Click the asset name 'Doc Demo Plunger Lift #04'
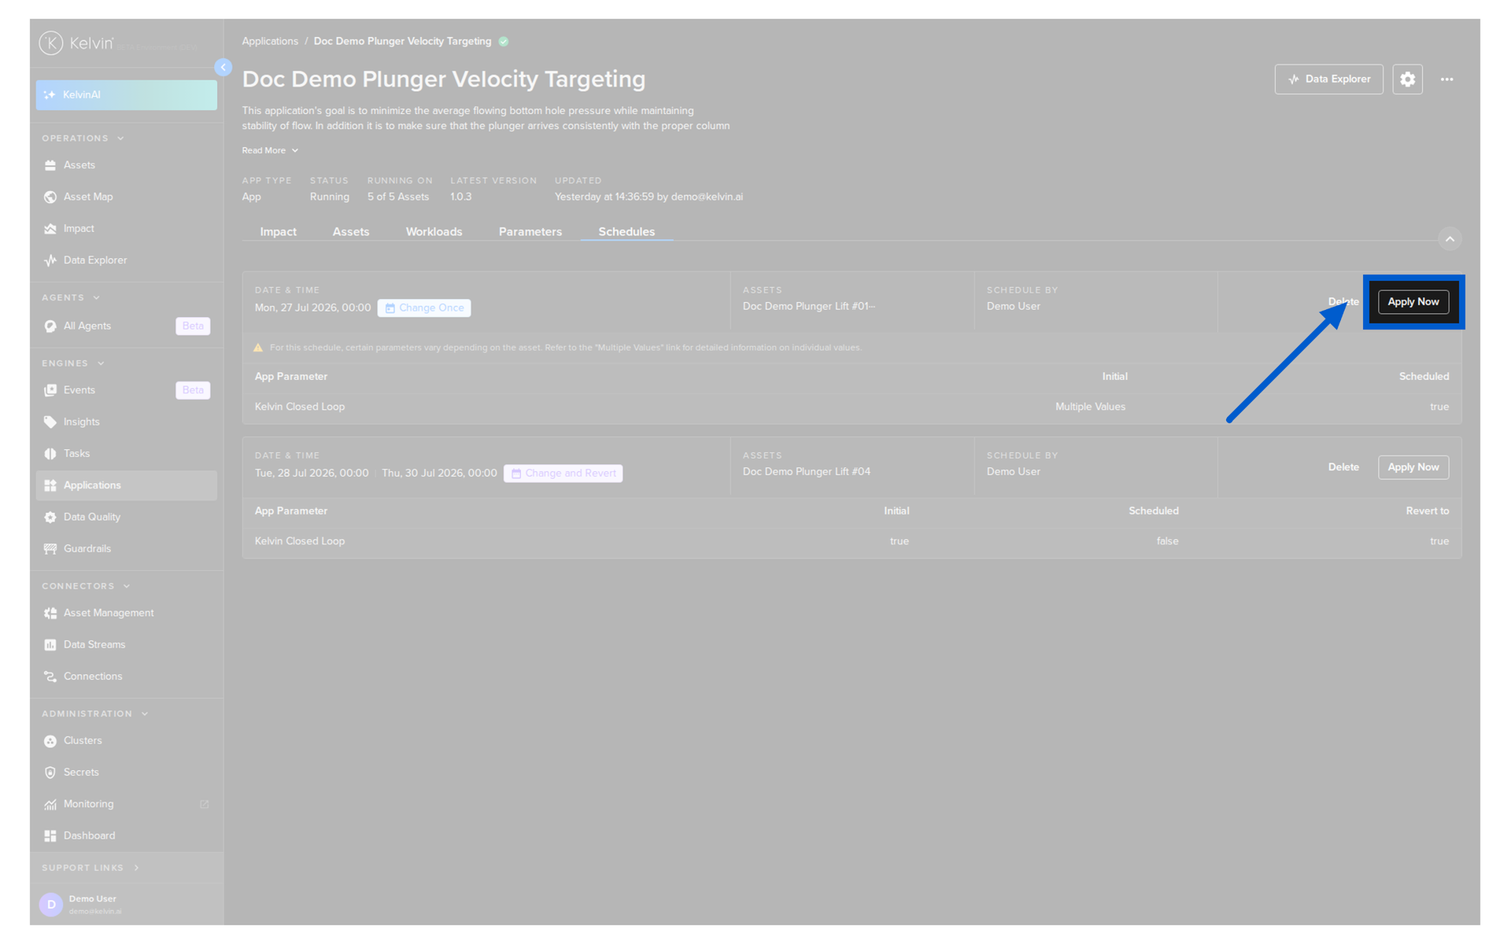Screen dimensions: 1511x944 pos(807,472)
